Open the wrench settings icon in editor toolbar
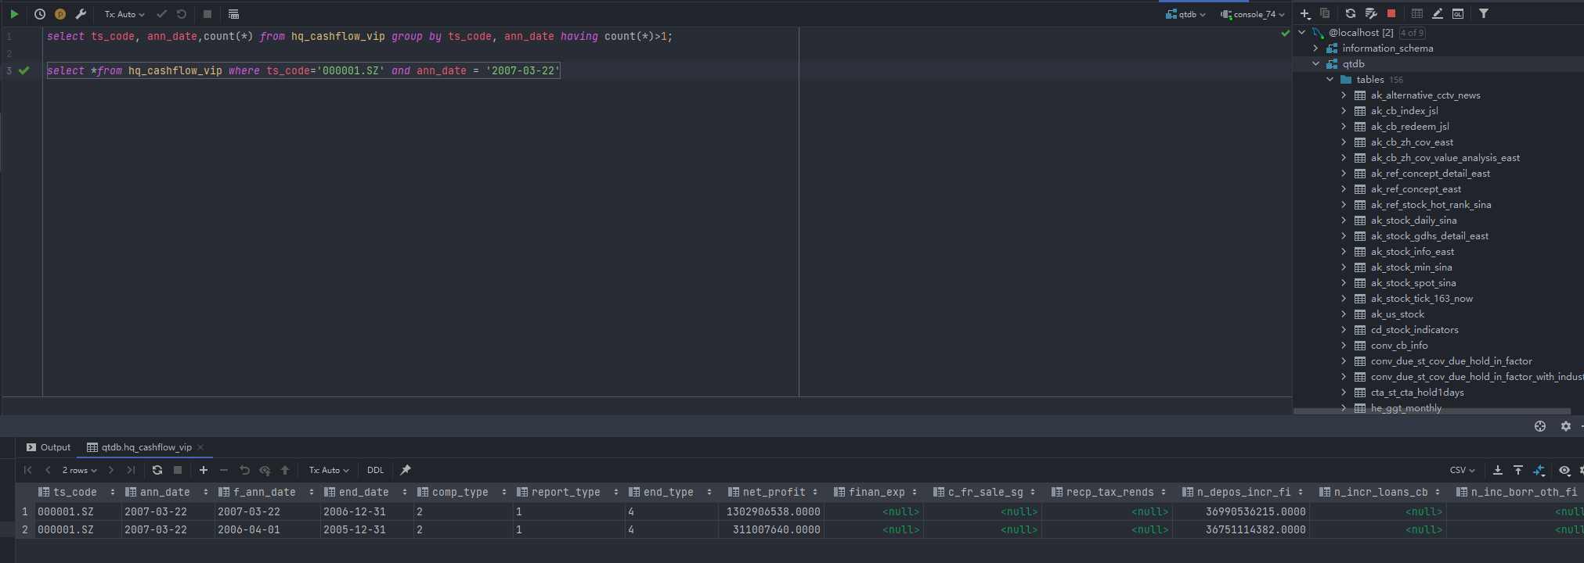Viewport: 1584px width, 563px height. tap(81, 14)
